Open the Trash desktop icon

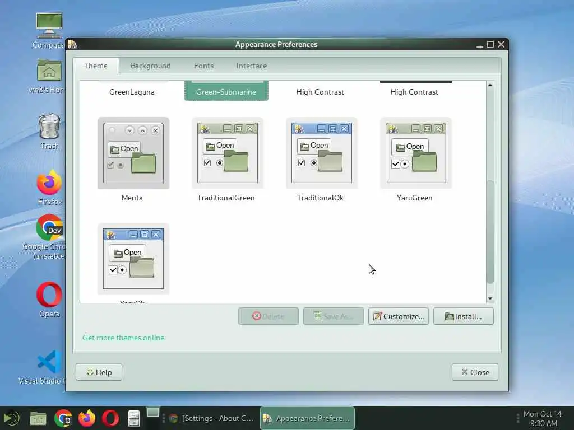[49, 127]
